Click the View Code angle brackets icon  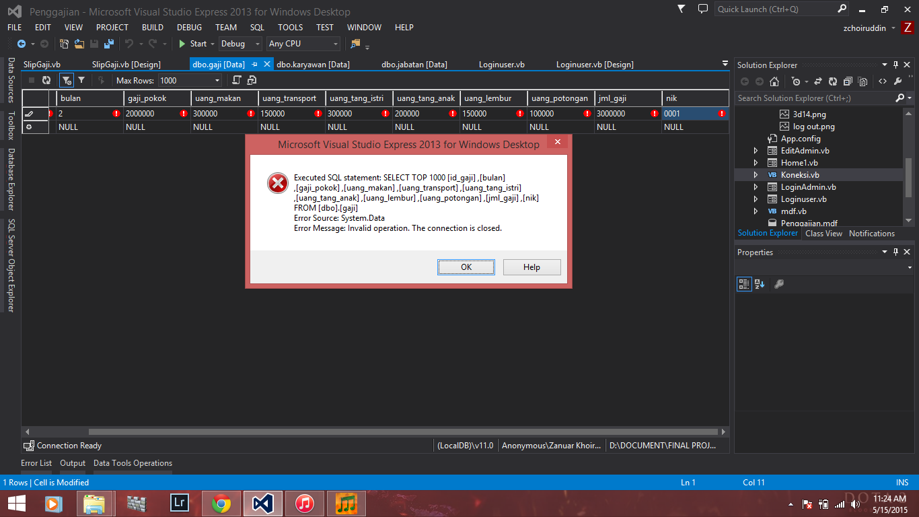[x=883, y=81]
